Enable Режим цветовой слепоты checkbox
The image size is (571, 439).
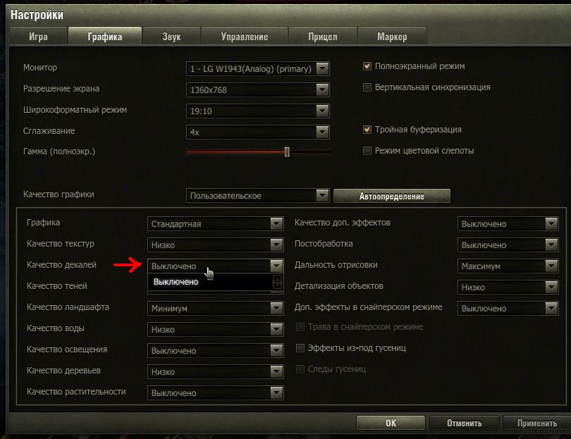click(367, 151)
